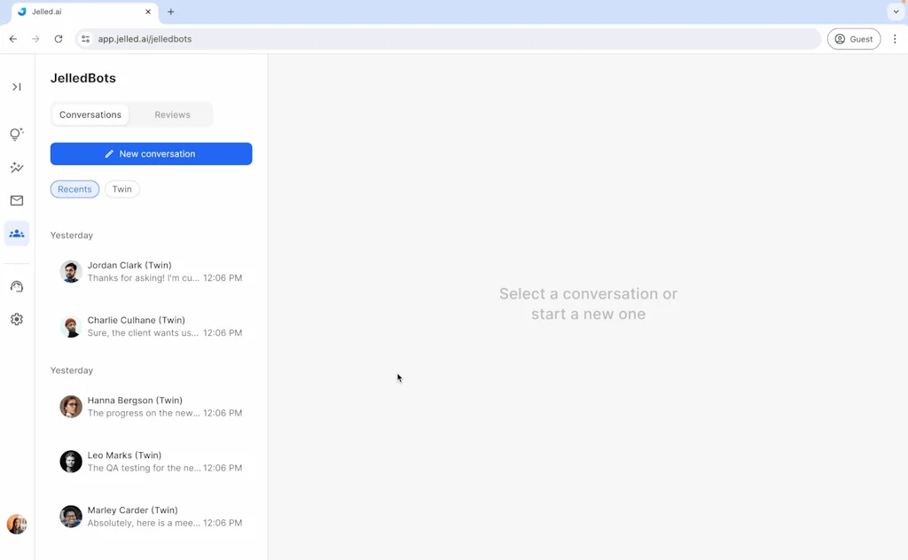Collapse the sidebar using the arrow icon
Image resolution: width=908 pixels, height=560 pixels.
tap(16, 87)
